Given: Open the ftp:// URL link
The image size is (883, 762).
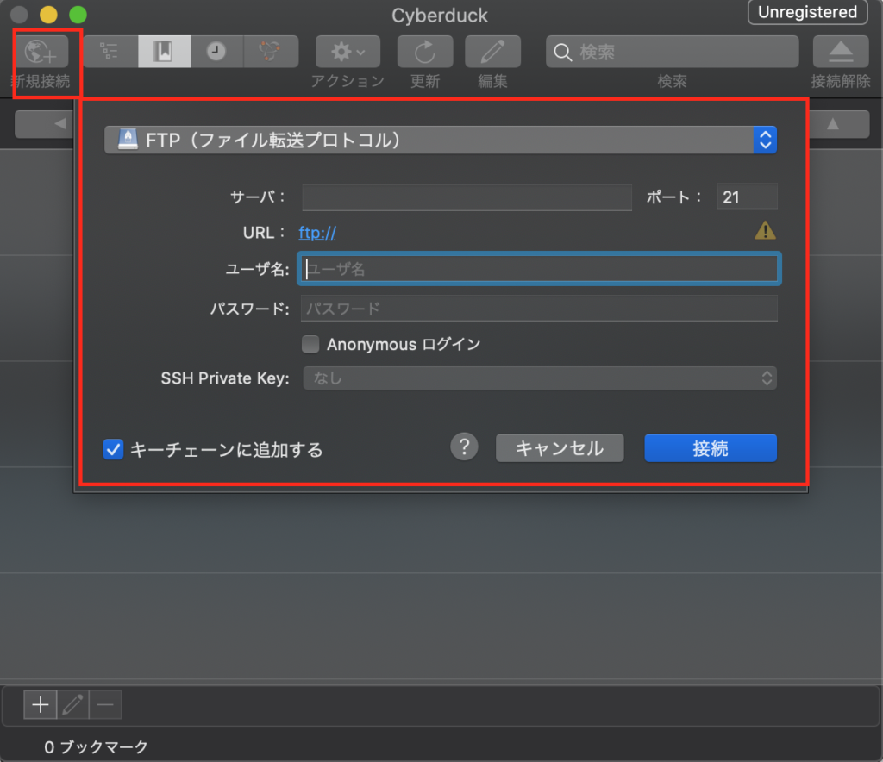Looking at the screenshot, I should (x=317, y=233).
